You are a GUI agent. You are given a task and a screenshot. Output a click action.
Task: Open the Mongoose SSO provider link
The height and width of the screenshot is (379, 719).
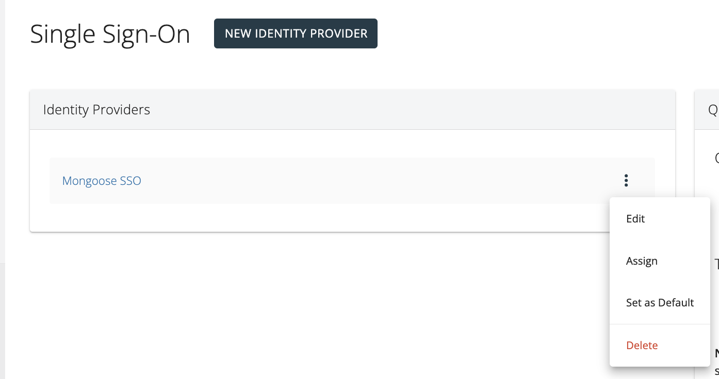(x=102, y=181)
